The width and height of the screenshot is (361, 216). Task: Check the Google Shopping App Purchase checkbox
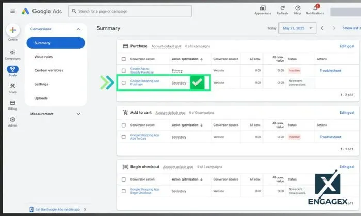click(x=123, y=83)
